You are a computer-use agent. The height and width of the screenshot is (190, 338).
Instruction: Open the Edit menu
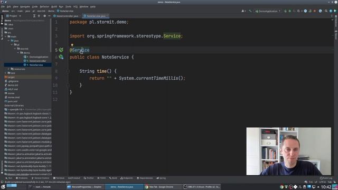click(9, 7)
